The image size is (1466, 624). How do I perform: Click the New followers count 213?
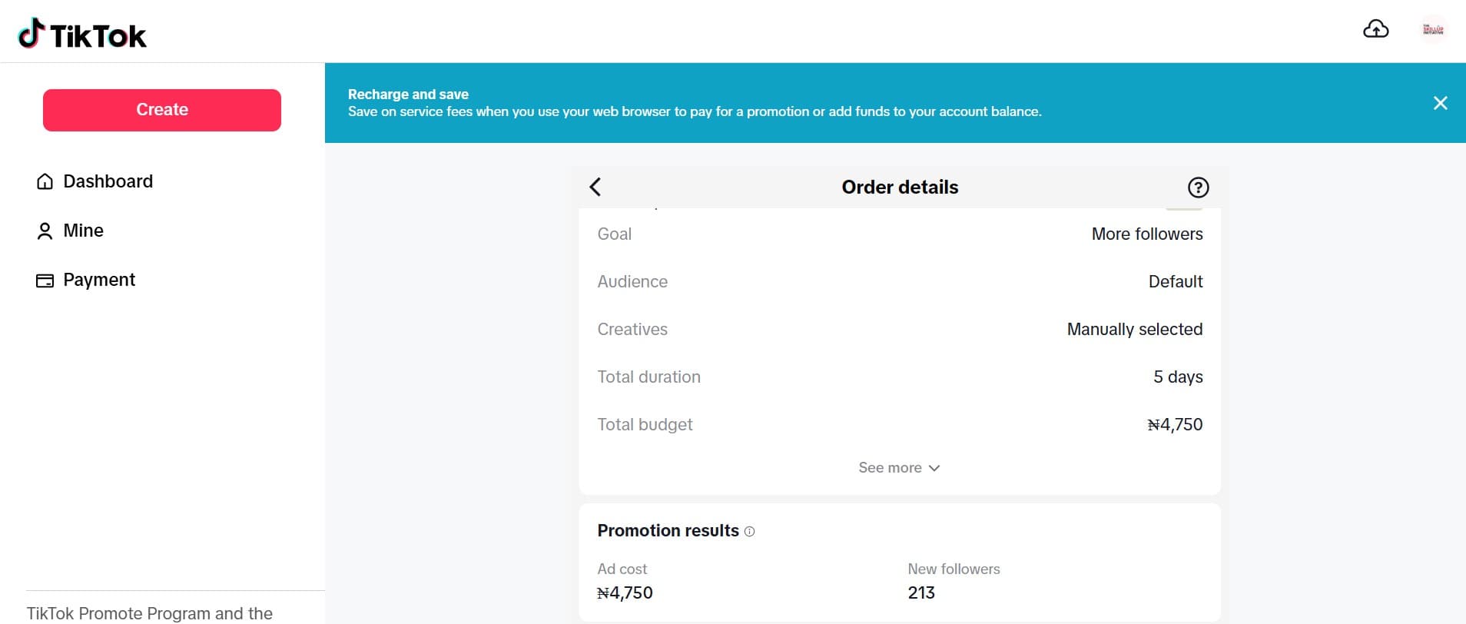(921, 592)
